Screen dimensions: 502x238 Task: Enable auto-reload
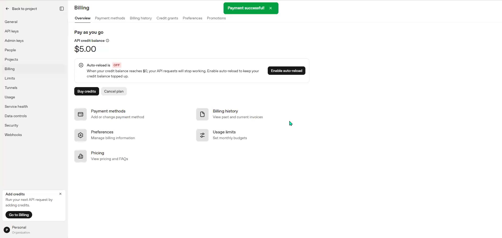click(287, 71)
